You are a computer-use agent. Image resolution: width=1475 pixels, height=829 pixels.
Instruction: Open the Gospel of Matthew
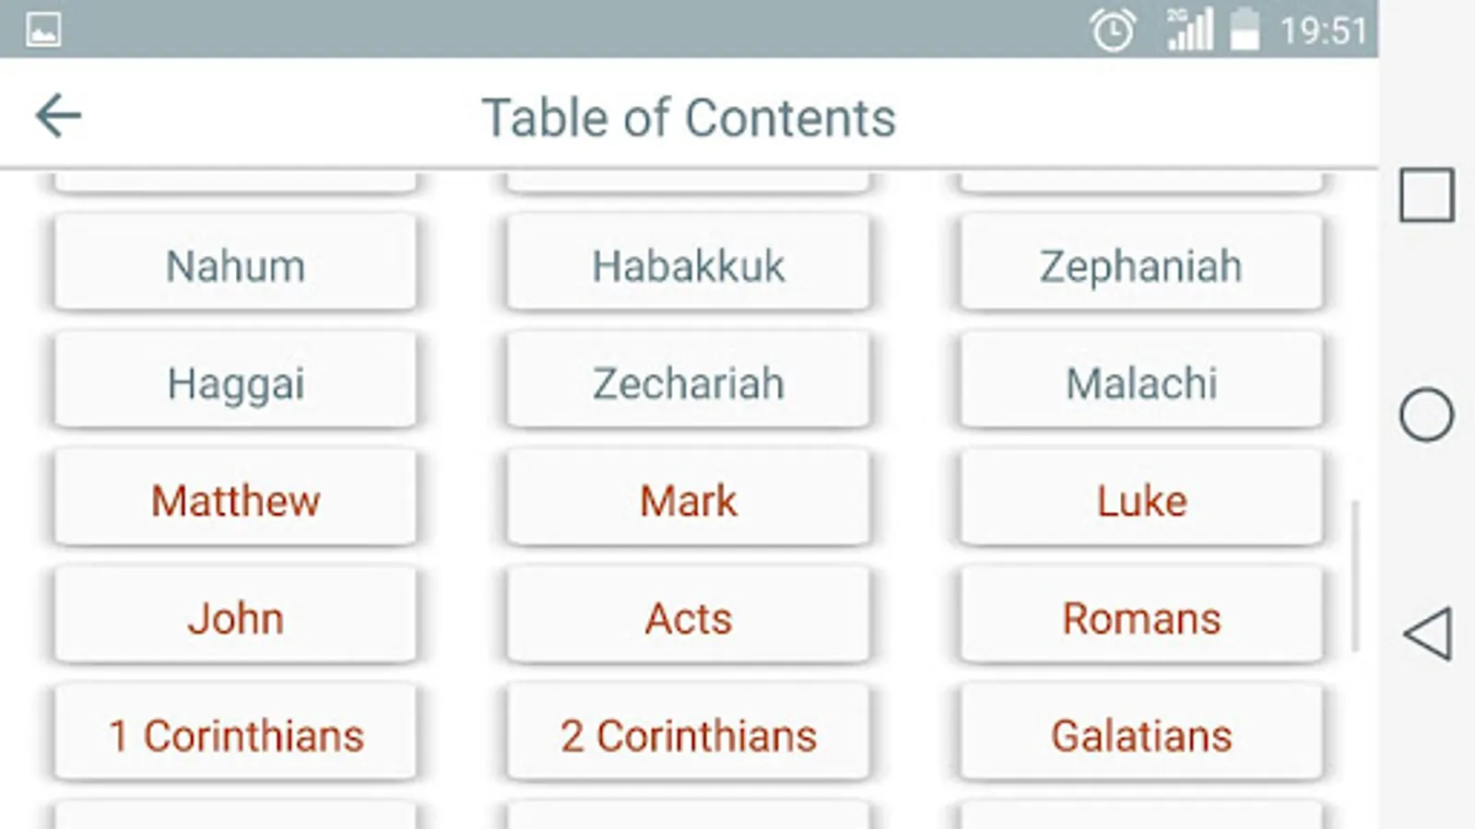point(235,498)
